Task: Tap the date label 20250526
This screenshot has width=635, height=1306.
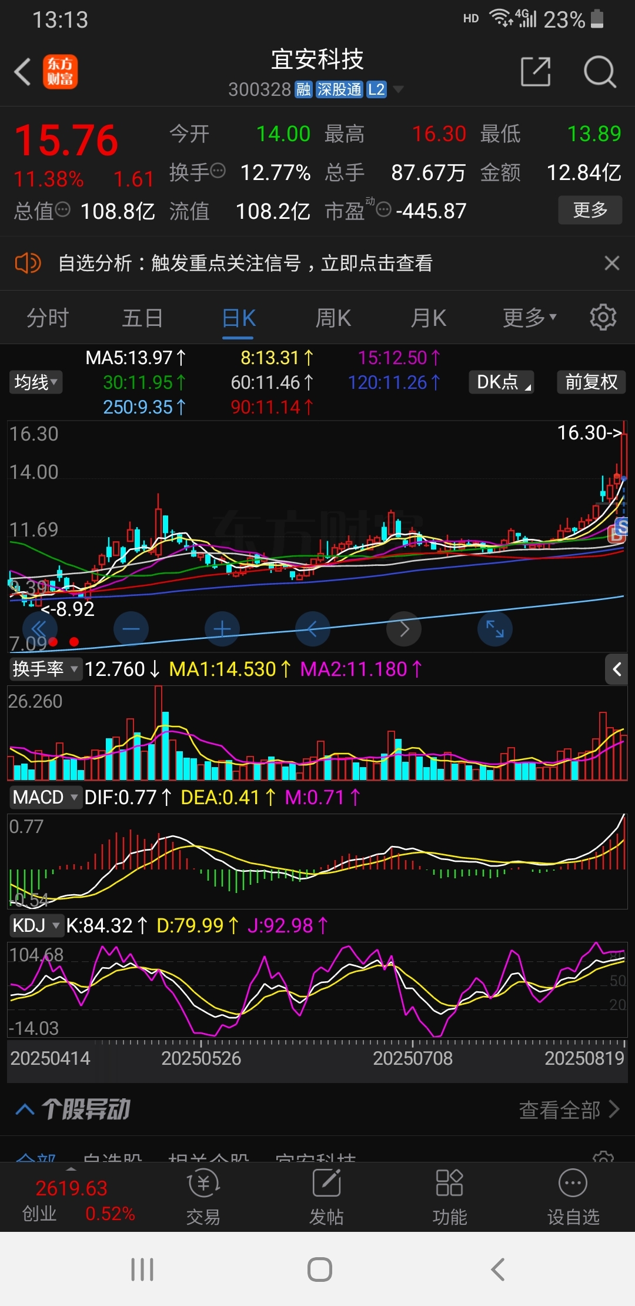Action: (201, 1058)
